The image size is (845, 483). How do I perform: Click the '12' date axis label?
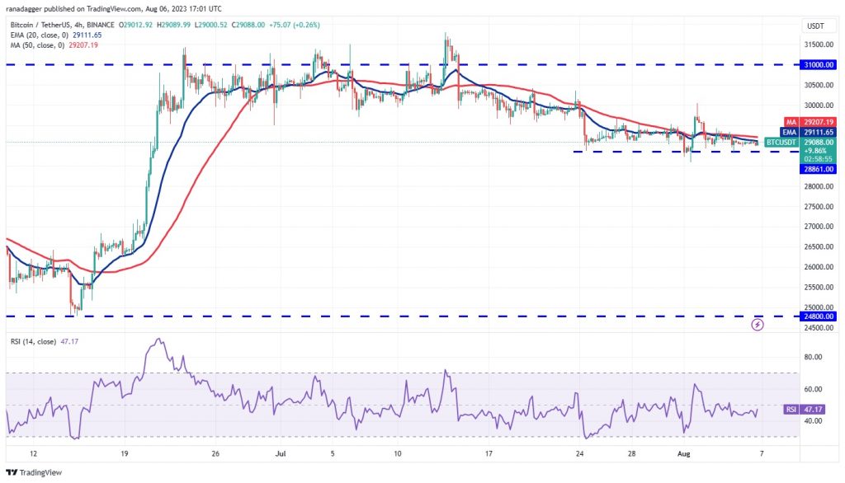pos(33,454)
